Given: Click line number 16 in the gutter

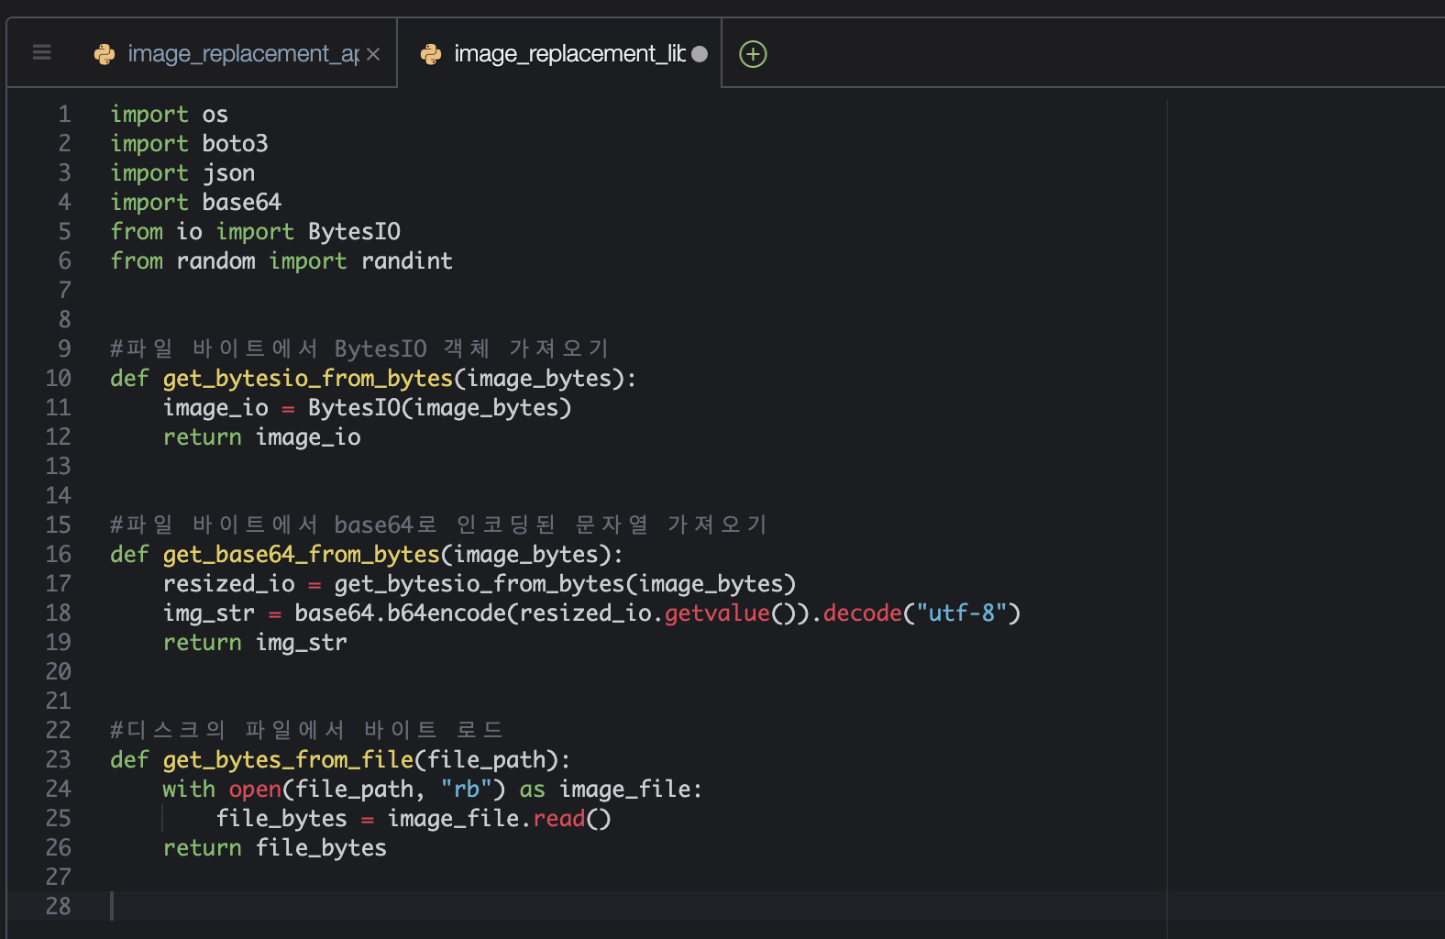Looking at the screenshot, I should click(x=58, y=554).
